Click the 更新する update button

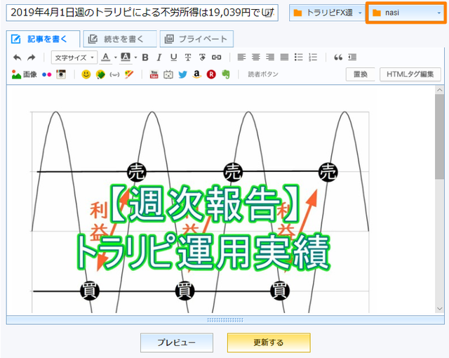point(269,343)
